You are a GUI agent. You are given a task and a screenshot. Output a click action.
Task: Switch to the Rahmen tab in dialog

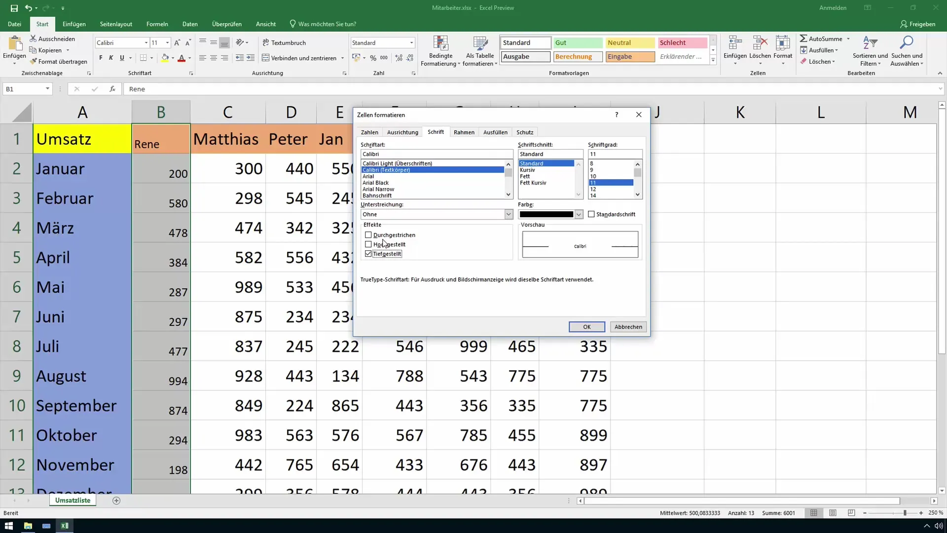click(466, 132)
